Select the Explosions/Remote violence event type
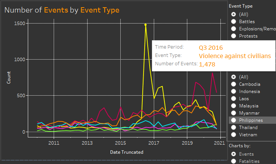This screenshot has width=276, height=164. click(233, 29)
